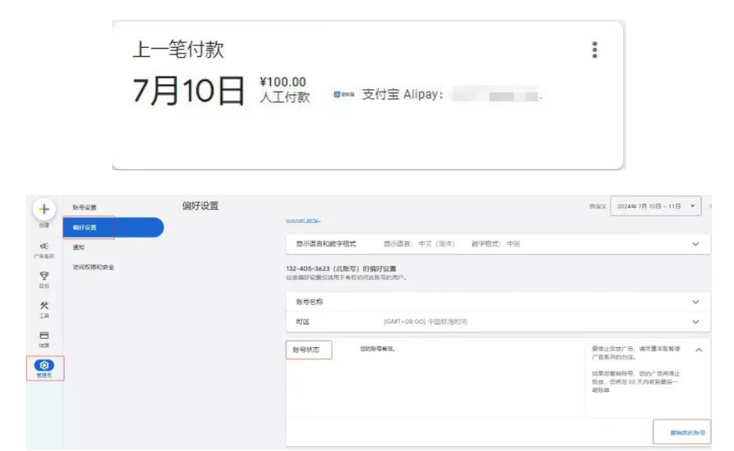Image resolution: width=734 pixels, height=451 pixels.
Task: Select 账号设置 in the settings menu
Action: tap(84, 208)
